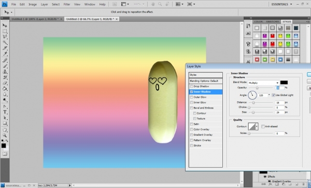Select the Paint Bucket tool
The height and width of the screenshot is (188, 311).
click(x=5, y=89)
